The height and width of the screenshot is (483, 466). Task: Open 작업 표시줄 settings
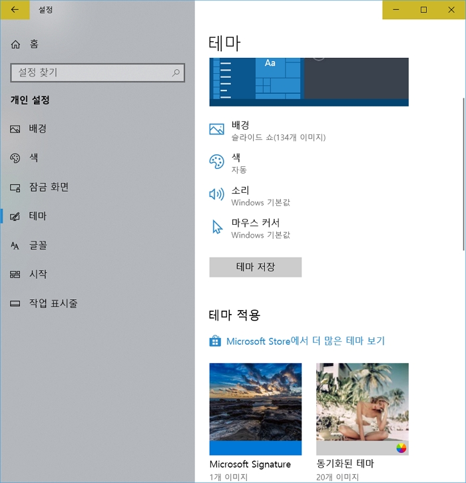pyautogui.click(x=53, y=303)
